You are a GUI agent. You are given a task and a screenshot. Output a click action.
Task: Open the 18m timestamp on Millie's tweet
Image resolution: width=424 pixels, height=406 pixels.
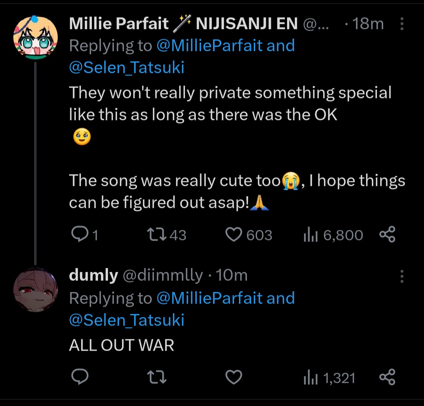point(368,24)
